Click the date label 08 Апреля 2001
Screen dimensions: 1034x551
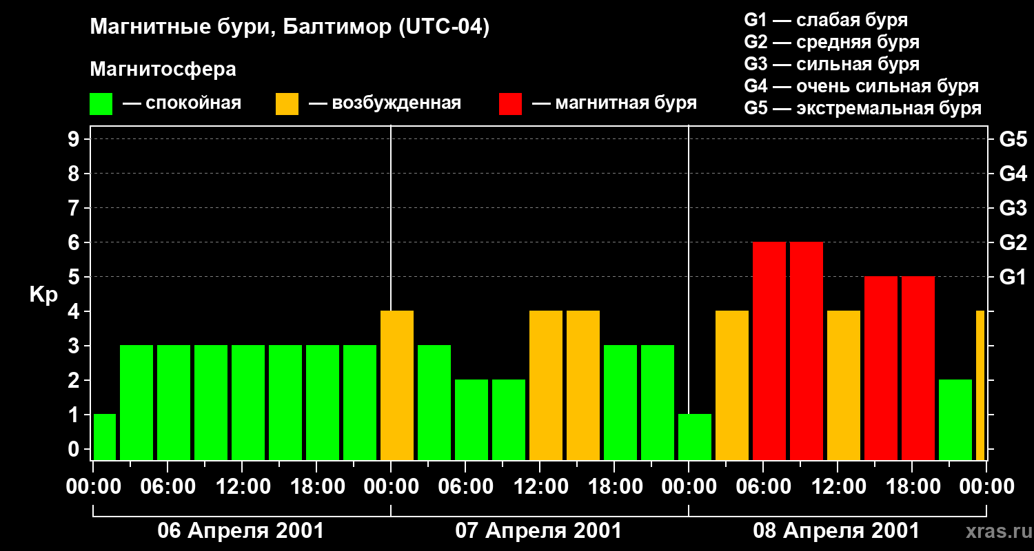point(836,530)
